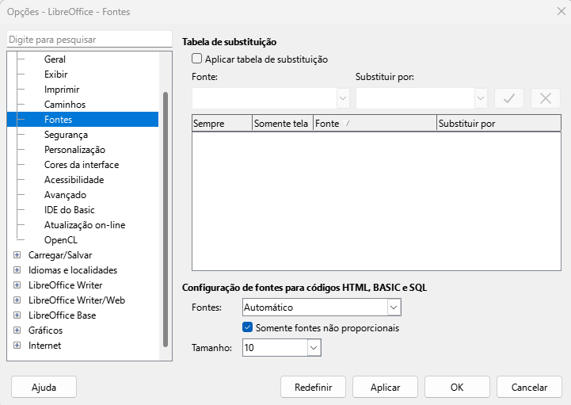The height and width of the screenshot is (405, 571).
Task: Expand the Gráficos tree node
Action: click(x=17, y=330)
